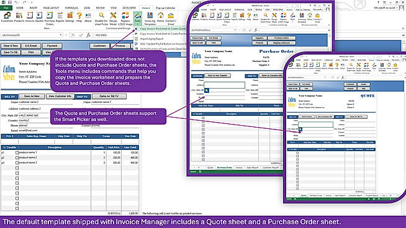Screen dimensions: 406x228
Task: Select Import Aging Report menu item
Action: (151, 39)
